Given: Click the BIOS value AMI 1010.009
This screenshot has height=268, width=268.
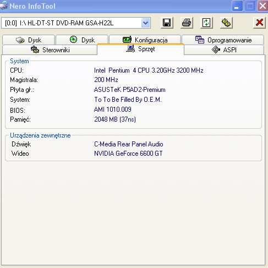Looking at the screenshot, I should pyautogui.click(x=113, y=110).
